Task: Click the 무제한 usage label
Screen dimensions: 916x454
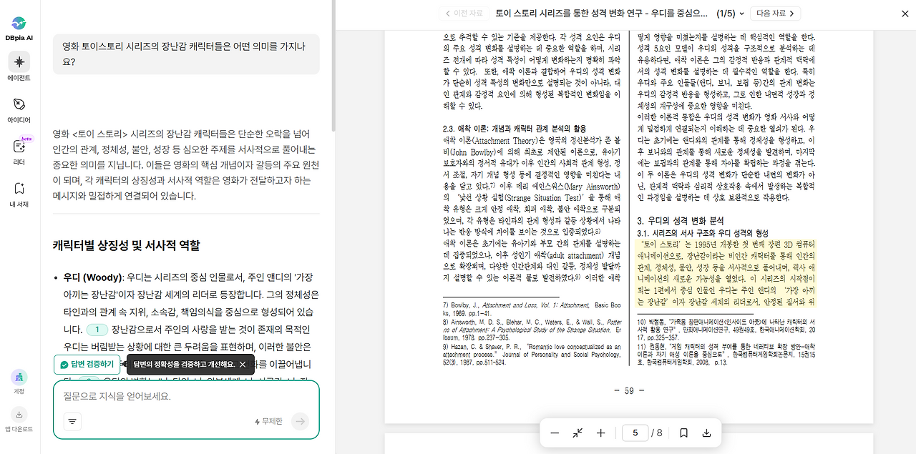Action: (x=268, y=422)
